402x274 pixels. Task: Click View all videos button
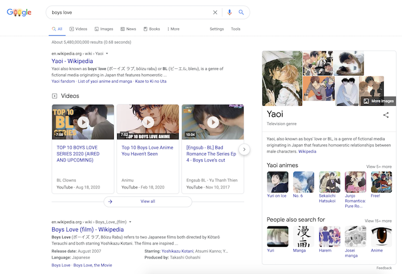coord(148,202)
